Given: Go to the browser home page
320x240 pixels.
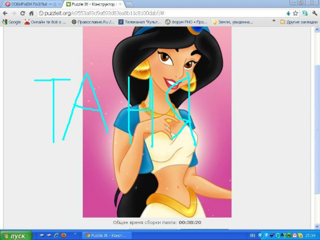Looking at the screenshot, I should click(30, 13).
